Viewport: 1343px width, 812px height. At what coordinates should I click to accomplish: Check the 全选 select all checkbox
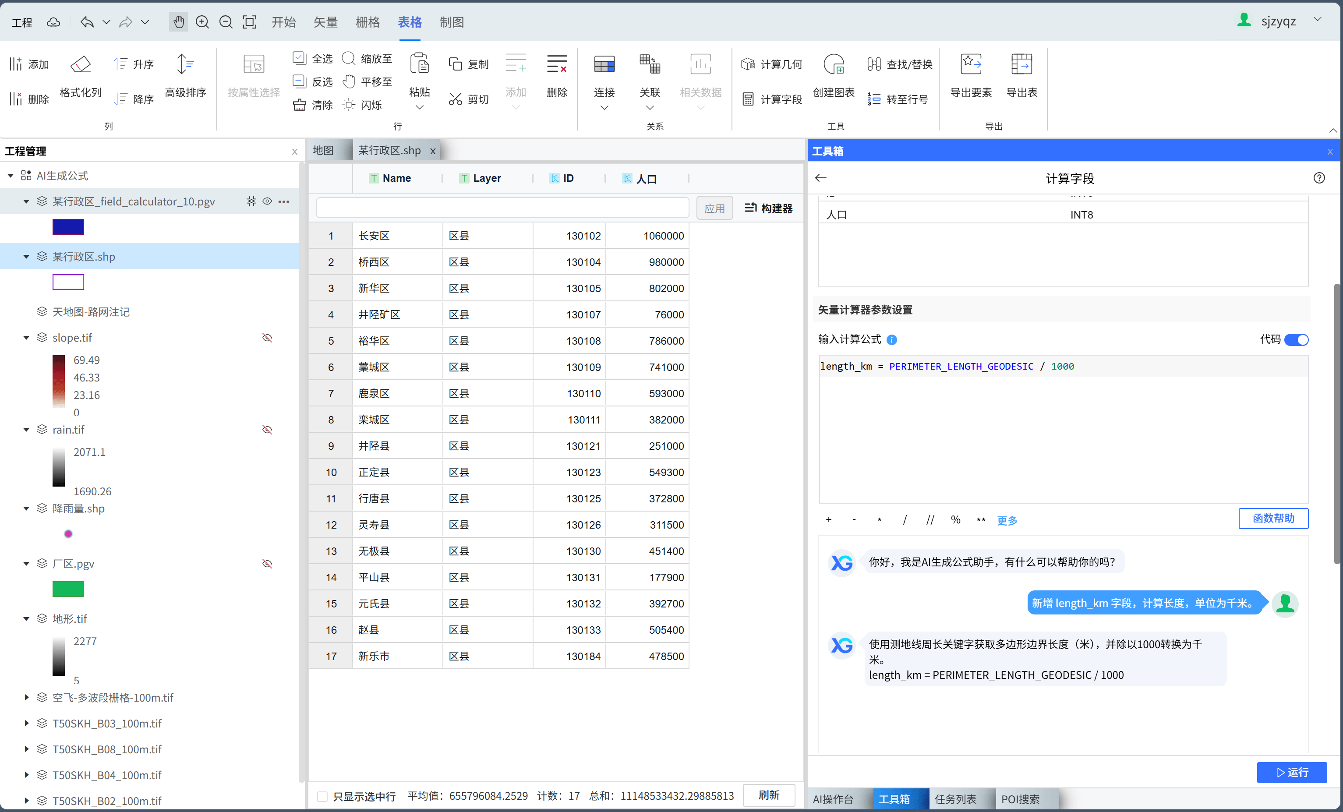pos(299,58)
